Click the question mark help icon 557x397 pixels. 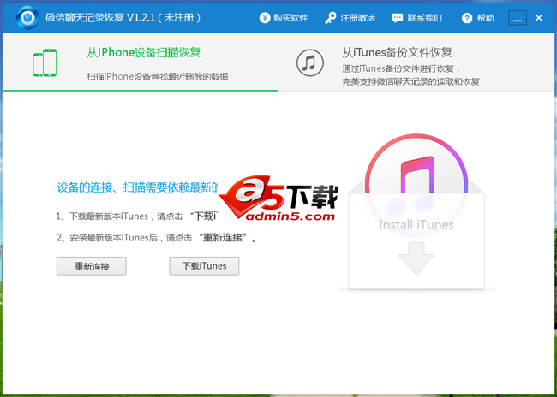point(467,18)
